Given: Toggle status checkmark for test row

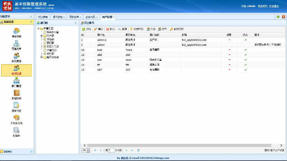Looking at the screenshot, I should point(245,50).
